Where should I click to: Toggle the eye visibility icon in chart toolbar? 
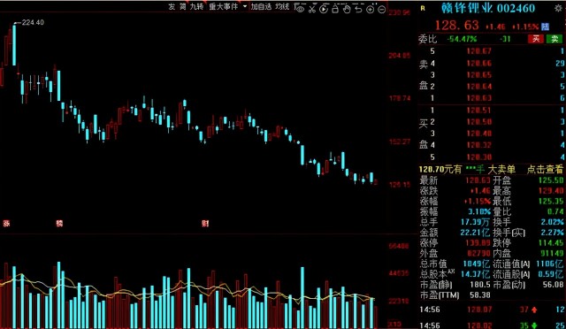[300, 10]
